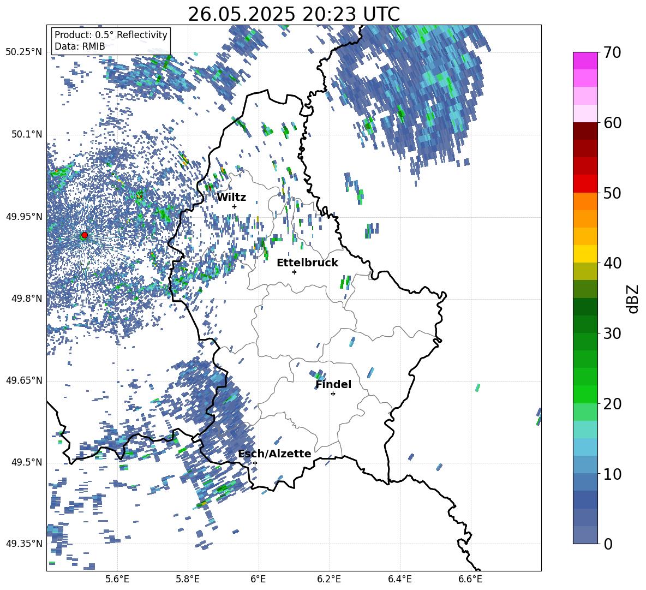Screen dimensions: 646x590
Task: Click the 6.2°E longitude label
Action: click(x=329, y=579)
